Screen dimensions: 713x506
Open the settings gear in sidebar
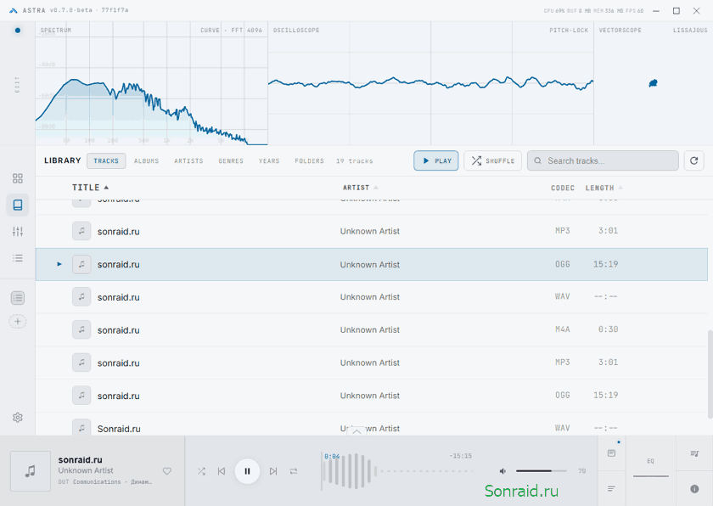(18, 418)
